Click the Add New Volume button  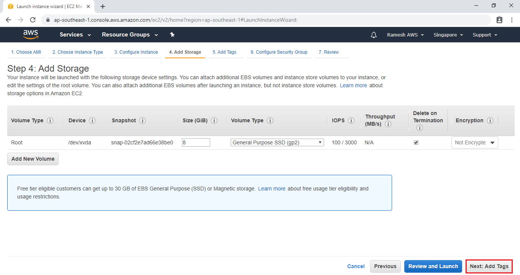coord(33,159)
